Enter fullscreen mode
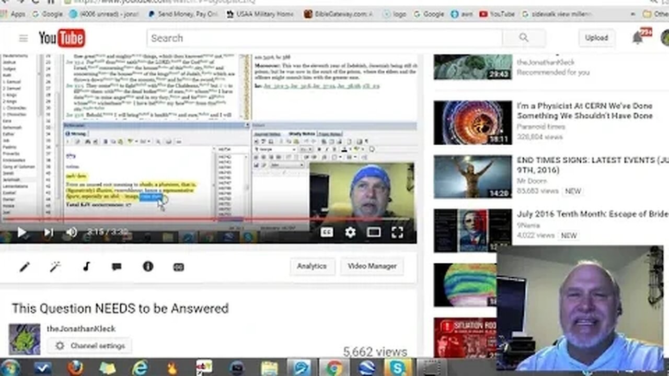Viewport: 669px width, 376px height. [x=397, y=232]
